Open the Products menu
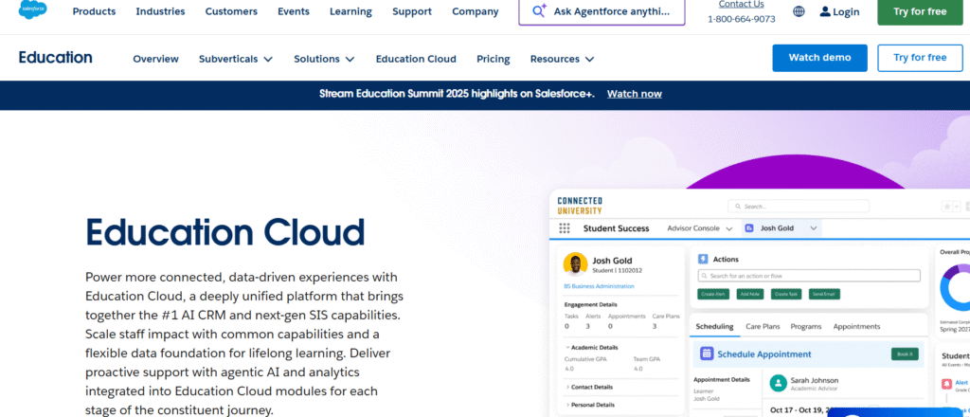Viewport: 970px width, 417px height. click(x=94, y=11)
